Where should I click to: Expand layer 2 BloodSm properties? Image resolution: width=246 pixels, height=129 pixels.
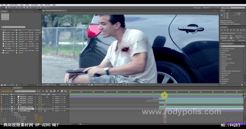point(10,99)
